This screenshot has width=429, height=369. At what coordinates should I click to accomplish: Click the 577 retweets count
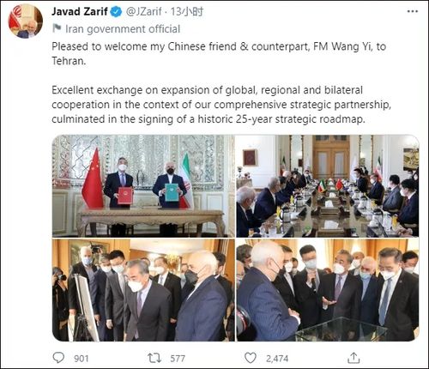(x=178, y=359)
